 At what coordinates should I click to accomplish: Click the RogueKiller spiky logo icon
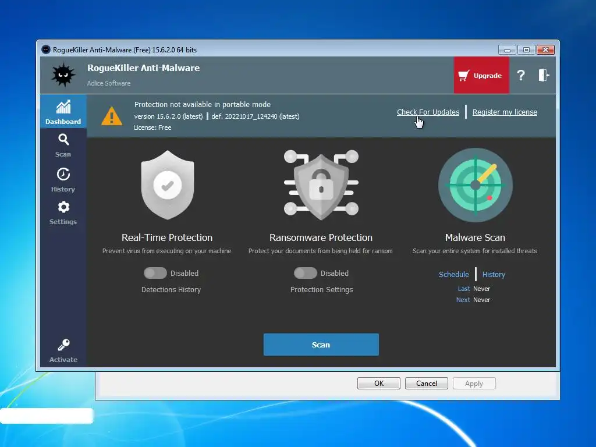coord(63,75)
